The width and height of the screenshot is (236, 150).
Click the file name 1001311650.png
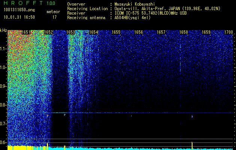(20, 10)
